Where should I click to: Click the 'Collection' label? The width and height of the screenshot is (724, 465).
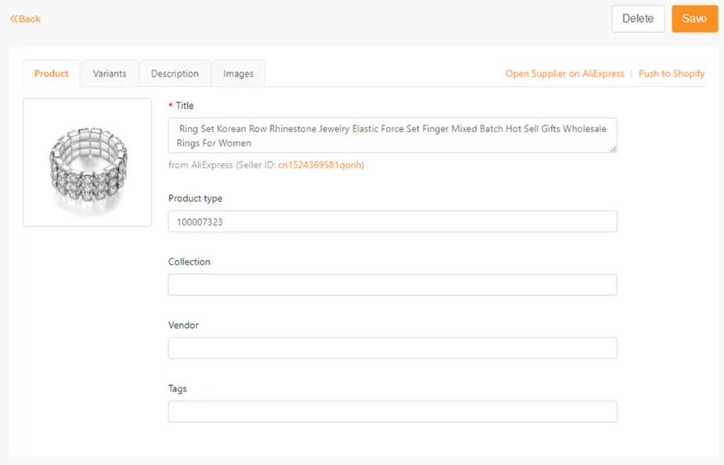pyautogui.click(x=189, y=261)
